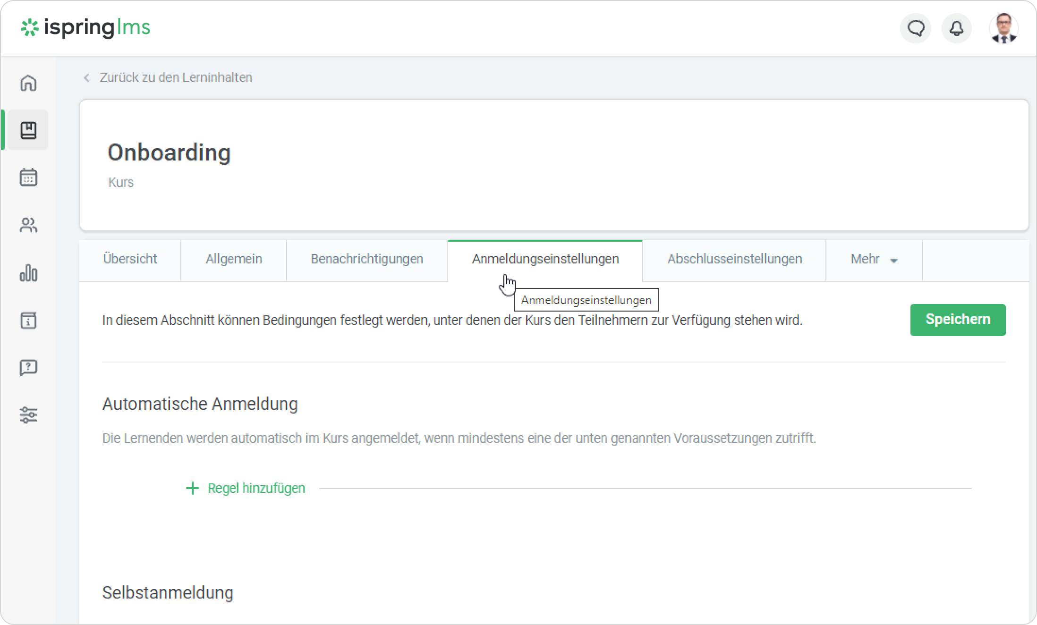This screenshot has width=1037, height=625.
Task: Click the Speichern button
Action: coord(958,320)
